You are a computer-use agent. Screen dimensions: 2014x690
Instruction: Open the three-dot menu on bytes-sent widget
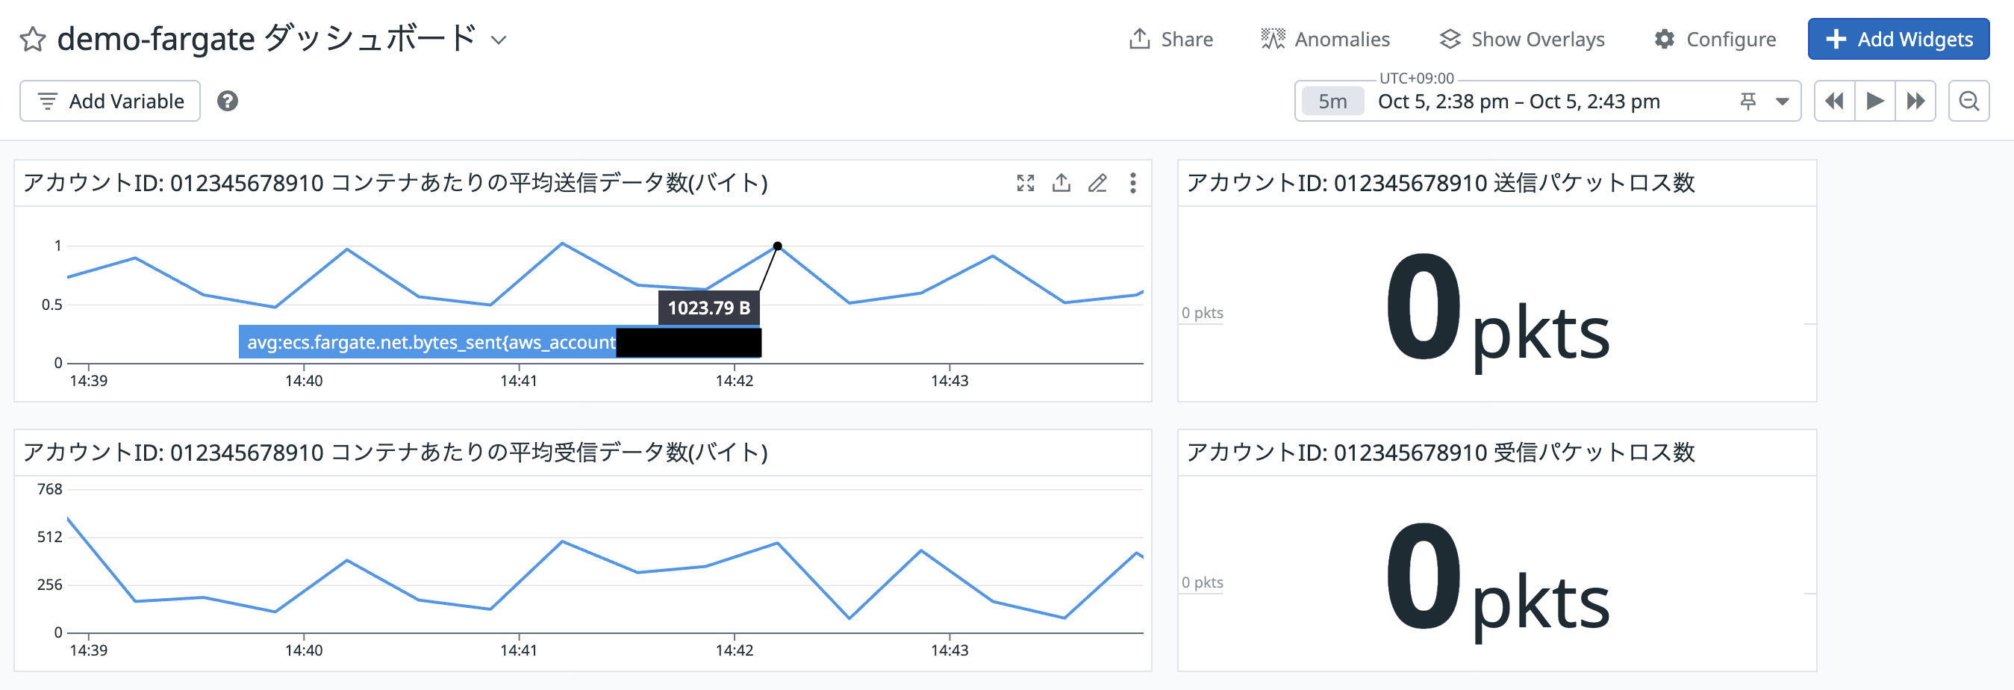point(1133,183)
